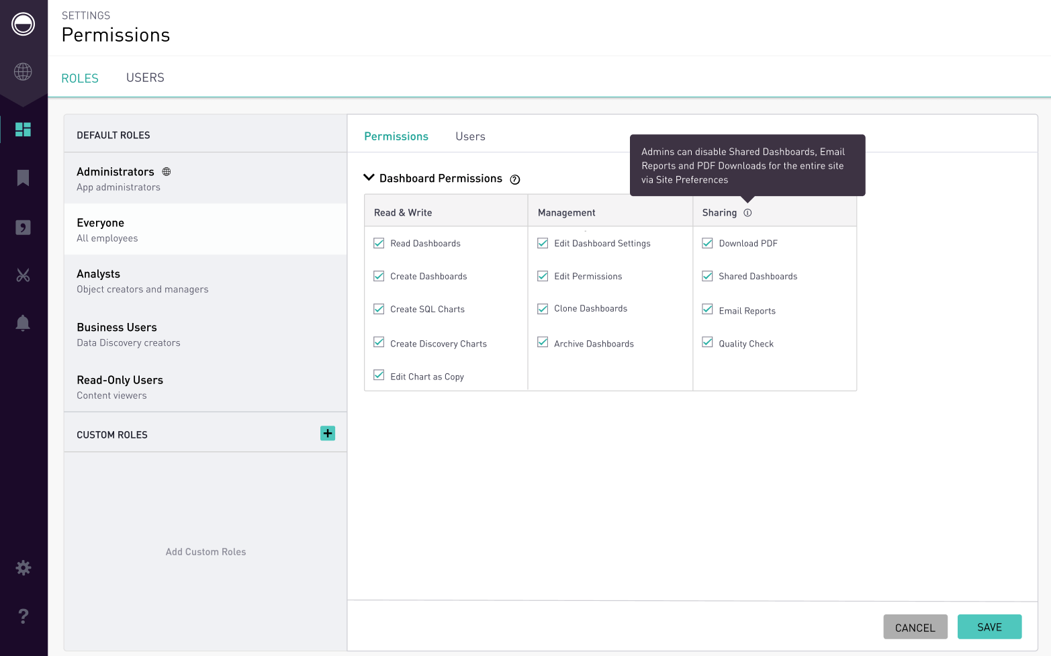Open the settings gear icon in sidebar
Screen dimensions: 1051x656
(x=23, y=568)
